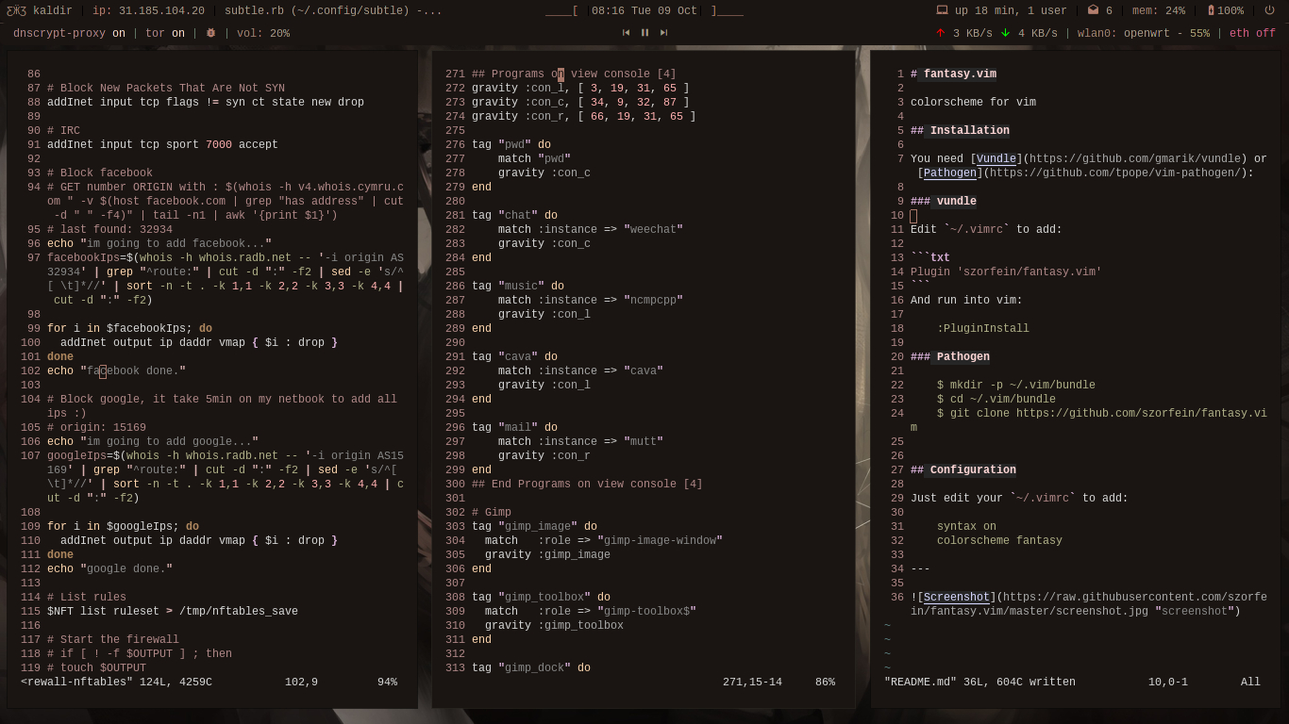This screenshot has height=724, width=1289.
Task: Click wlan0: openwrt - 55% status
Action: [x=1144, y=33]
